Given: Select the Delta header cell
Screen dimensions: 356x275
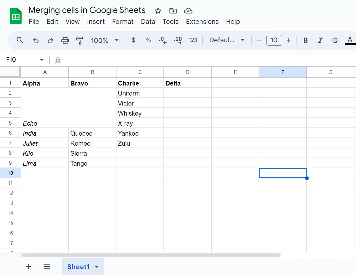Looking at the screenshot, I should pyautogui.click(x=188, y=83).
